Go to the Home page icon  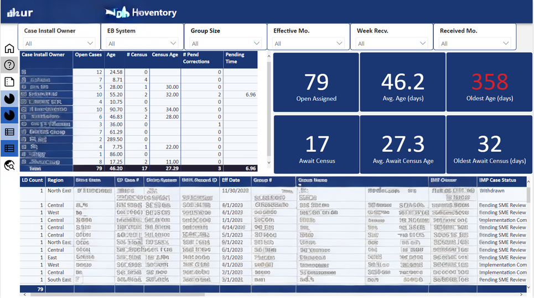pos(9,49)
